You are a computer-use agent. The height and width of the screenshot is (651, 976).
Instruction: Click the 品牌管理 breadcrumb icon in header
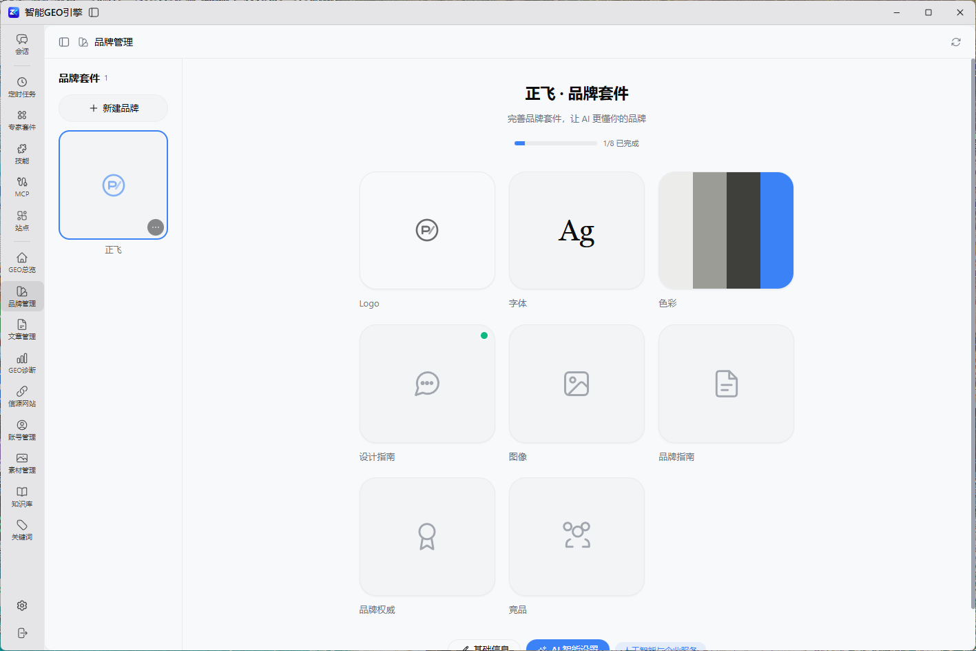tap(83, 42)
